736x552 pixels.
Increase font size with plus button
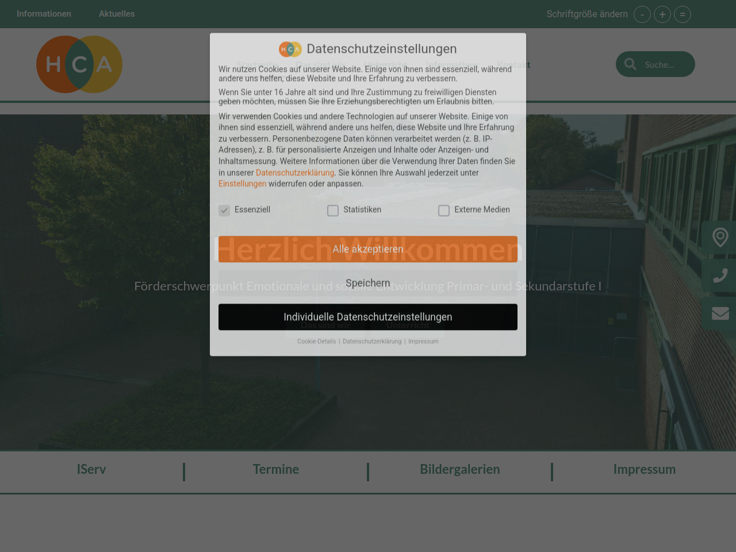click(x=662, y=14)
